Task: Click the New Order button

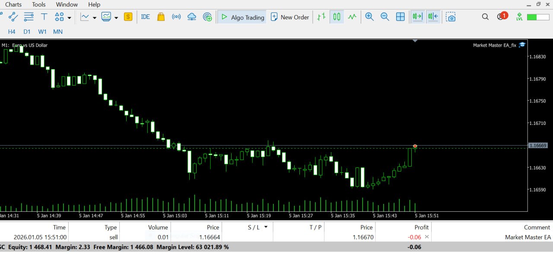Action: point(290,17)
